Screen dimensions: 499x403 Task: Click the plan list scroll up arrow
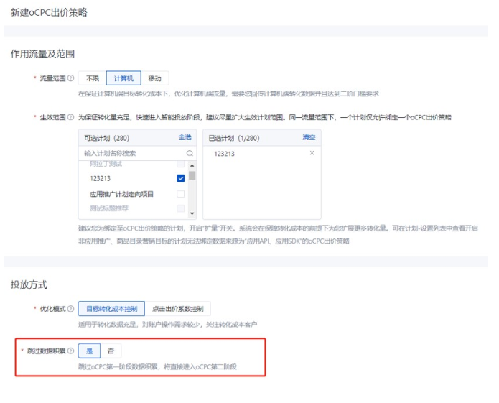[x=192, y=165]
